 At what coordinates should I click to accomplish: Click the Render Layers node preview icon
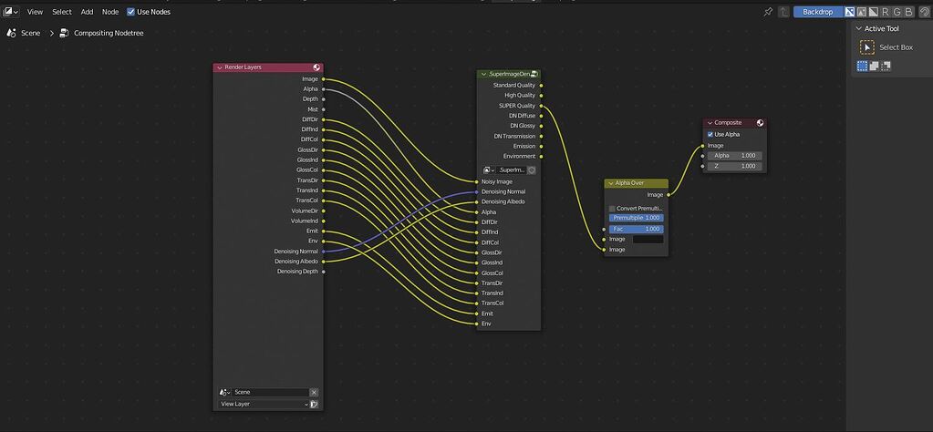(x=316, y=67)
